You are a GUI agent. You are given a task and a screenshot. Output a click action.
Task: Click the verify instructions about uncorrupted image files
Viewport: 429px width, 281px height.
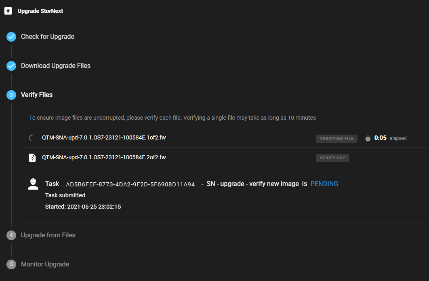(x=172, y=118)
